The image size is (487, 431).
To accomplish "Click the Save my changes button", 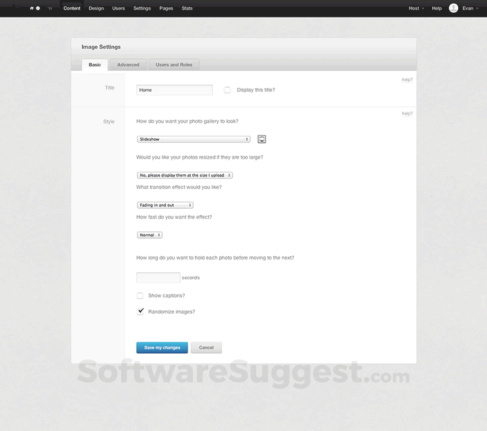I will pyautogui.click(x=162, y=347).
